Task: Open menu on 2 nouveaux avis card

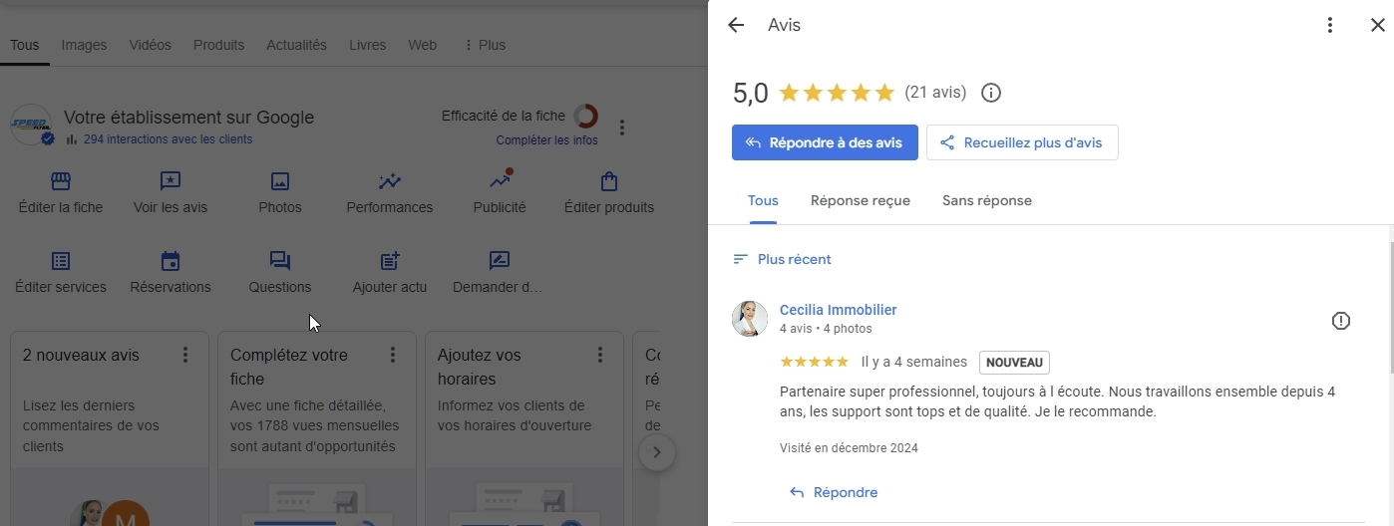Action: click(x=185, y=355)
